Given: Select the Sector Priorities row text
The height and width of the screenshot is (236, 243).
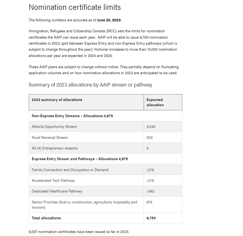Looking at the screenshot, I should point(84,202).
